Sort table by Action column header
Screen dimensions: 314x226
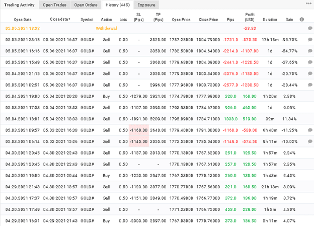click(x=106, y=20)
